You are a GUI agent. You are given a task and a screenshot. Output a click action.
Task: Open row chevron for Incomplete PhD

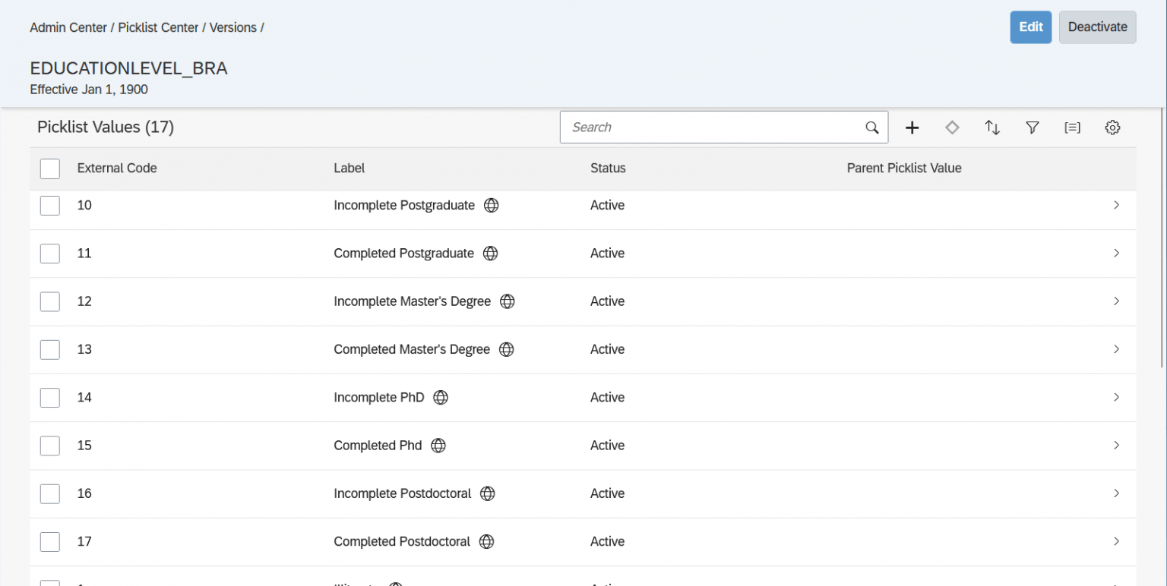(1116, 398)
